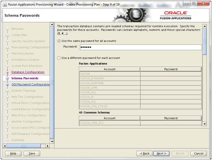The image size is (212, 160).
Task: Click the Access and OPSS Configuration step
Action: coord(31,128)
